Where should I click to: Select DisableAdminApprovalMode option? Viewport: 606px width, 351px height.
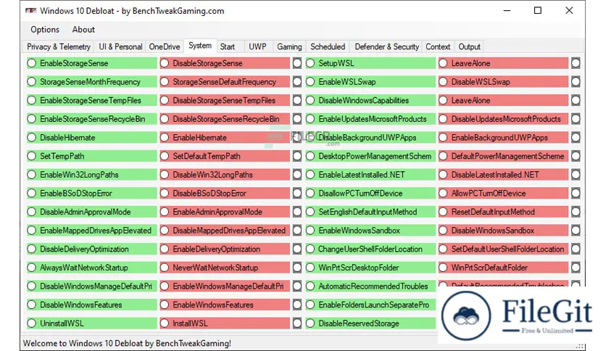point(92,212)
